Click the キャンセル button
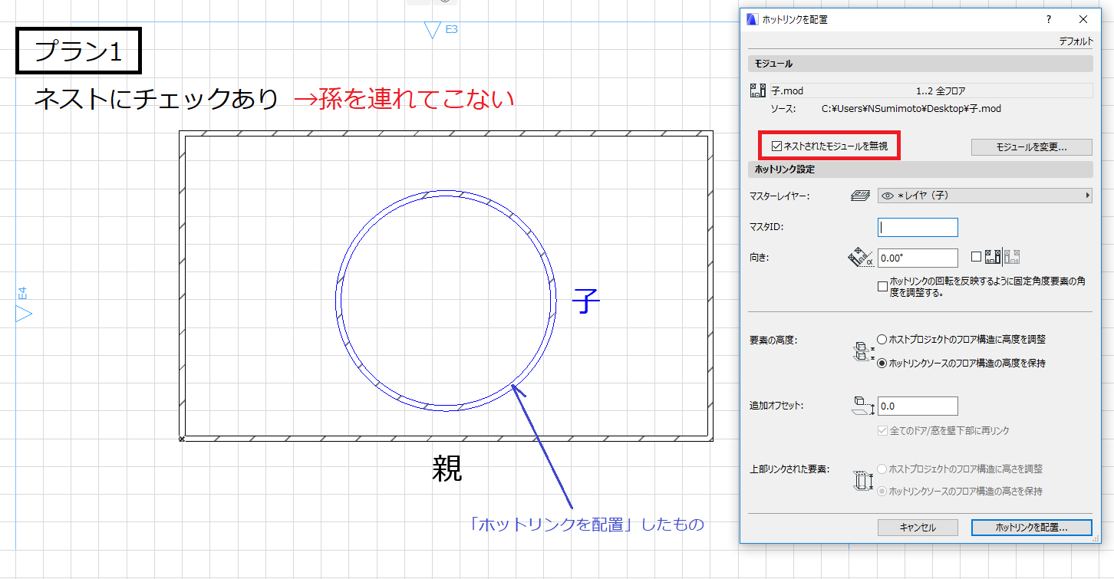 (918, 528)
